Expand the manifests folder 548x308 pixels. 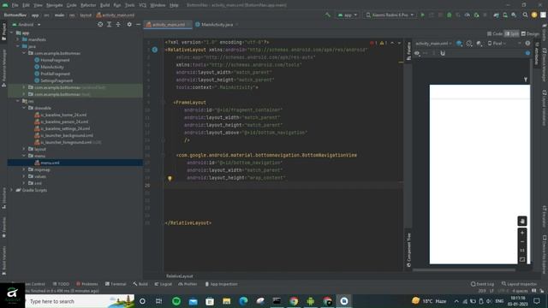tap(17, 39)
